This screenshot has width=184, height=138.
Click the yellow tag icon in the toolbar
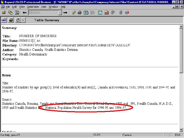(74, 13)
